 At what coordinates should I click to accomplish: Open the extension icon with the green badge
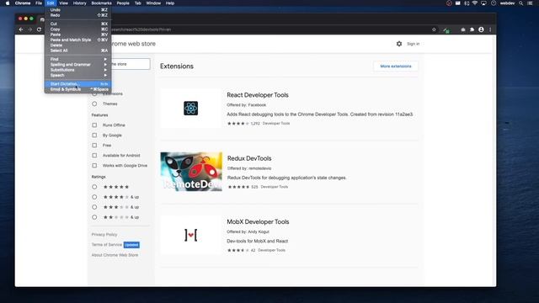point(446,30)
